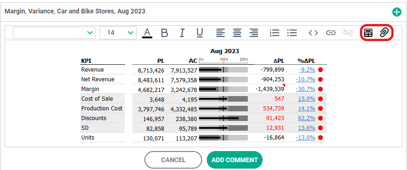The width and height of the screenshot is (407, 170).
Task: Expand the font size 14 dropdown
Action: coord(118,33)
